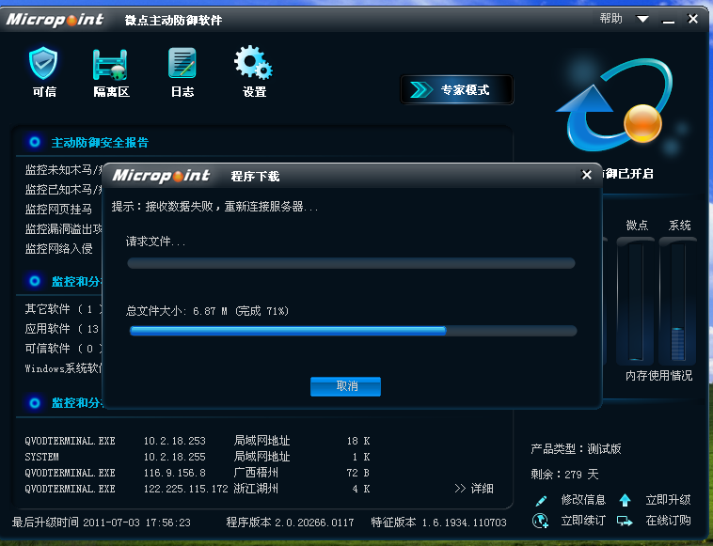Minimize the Micropoint main window
The width and height of the screenshot is (713, 546).
point(669,21)
